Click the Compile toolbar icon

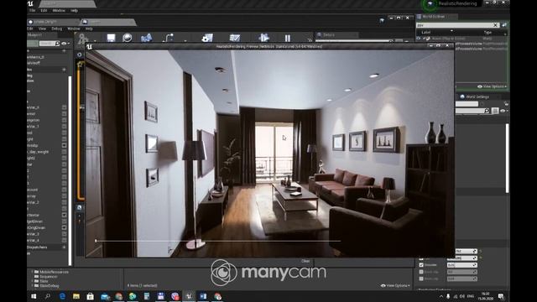pyautogui.click(x=83, y=39)
